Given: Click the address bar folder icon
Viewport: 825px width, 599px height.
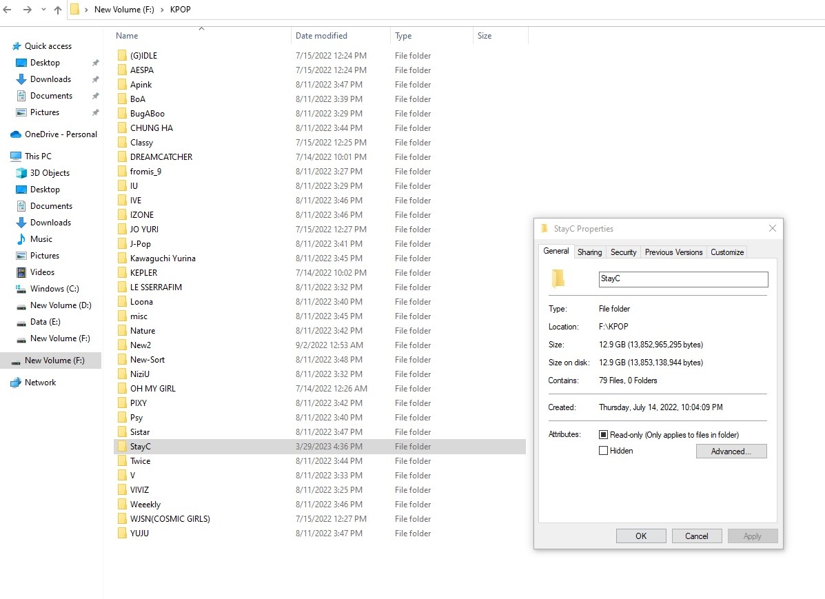Looking at the screenshot, I should 74,10.
